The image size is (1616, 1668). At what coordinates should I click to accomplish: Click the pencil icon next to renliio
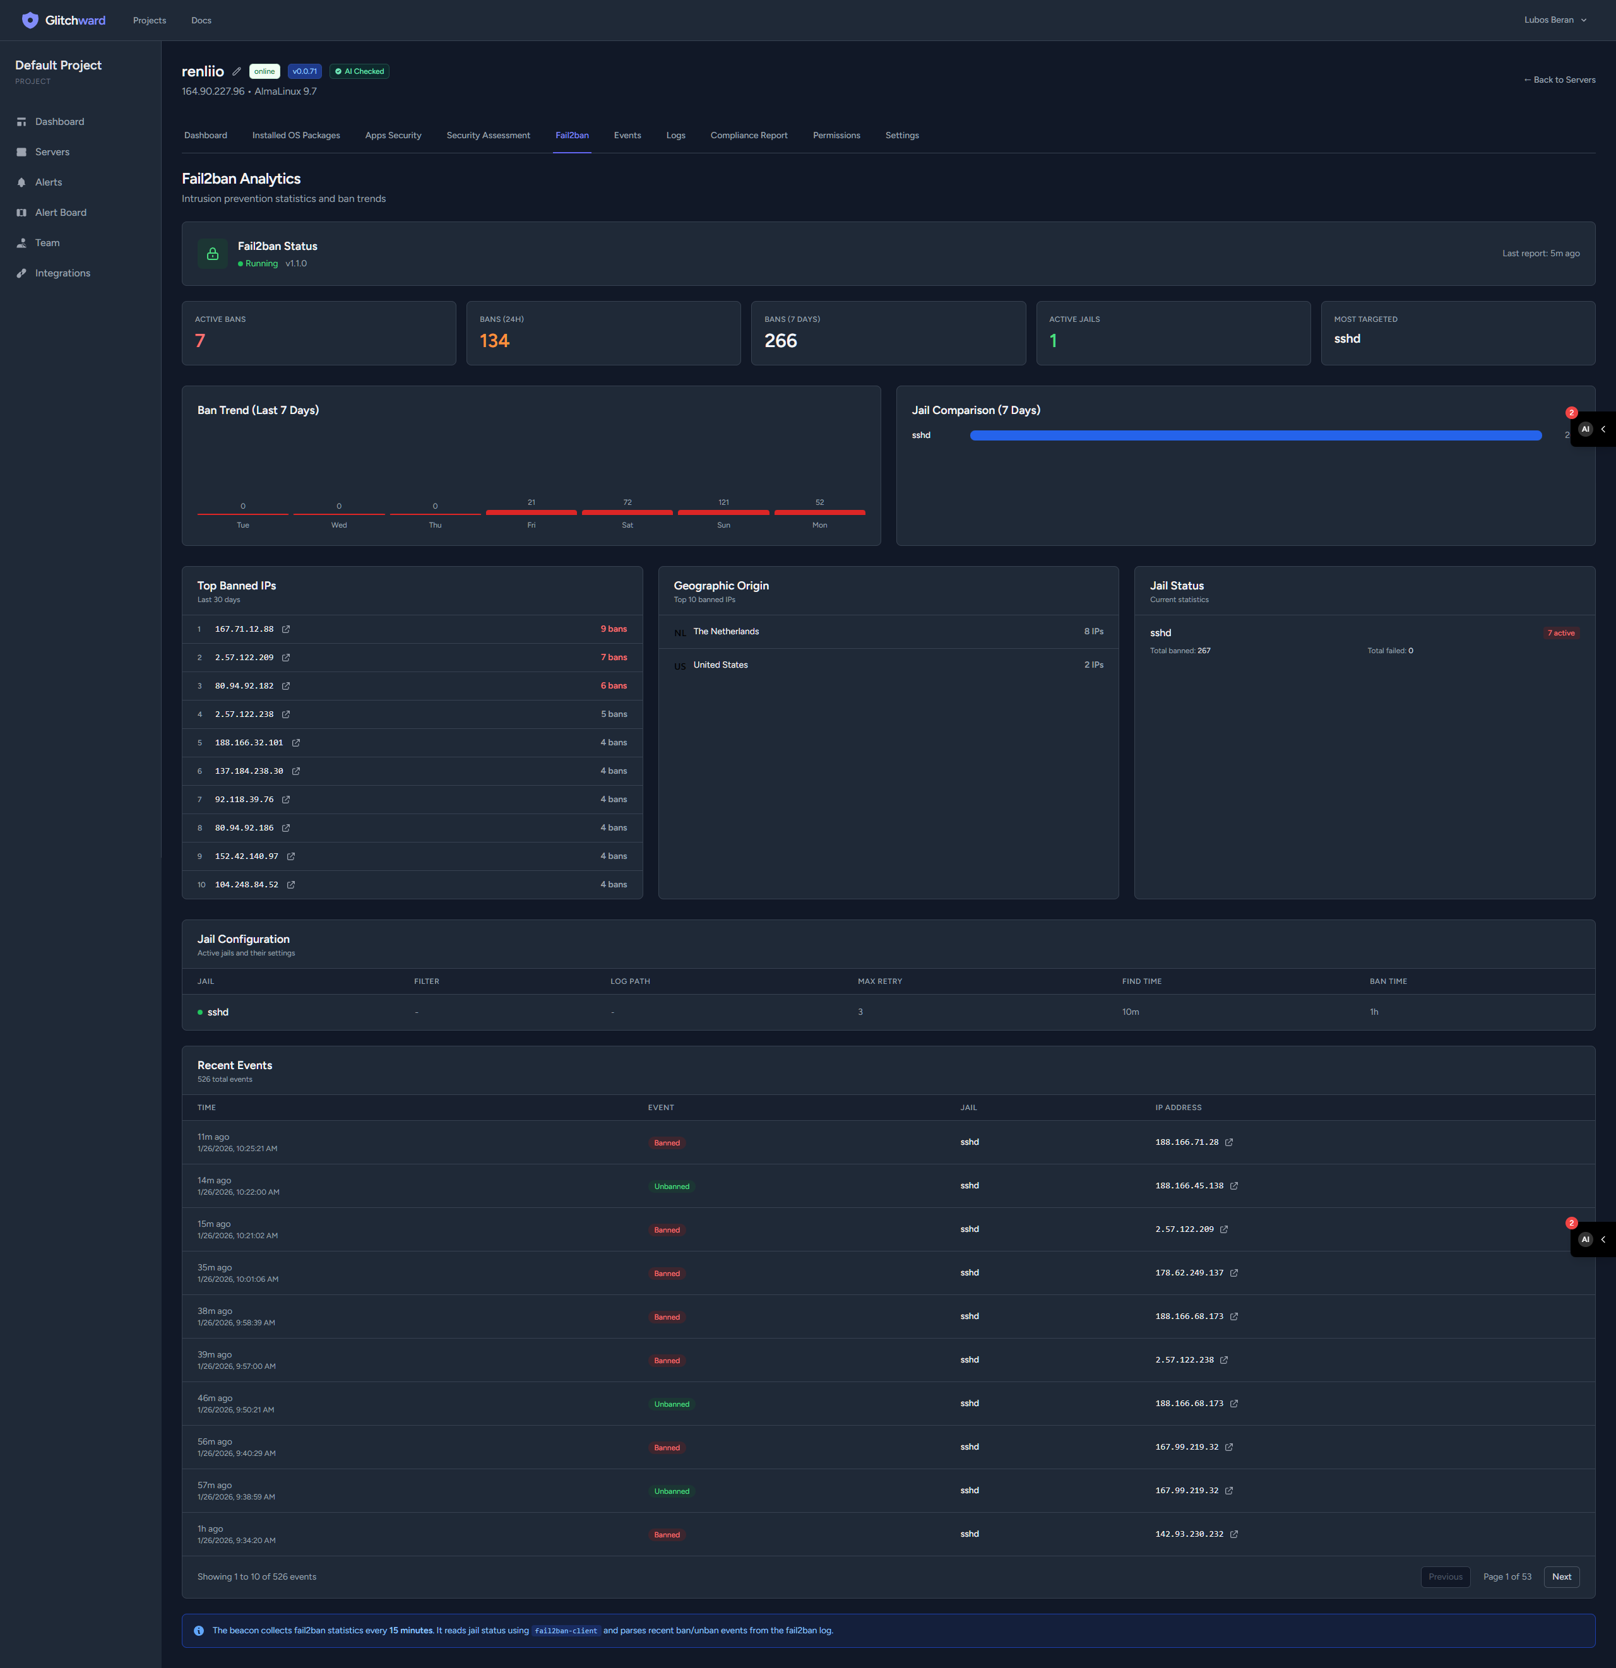[x=237, y=71]
